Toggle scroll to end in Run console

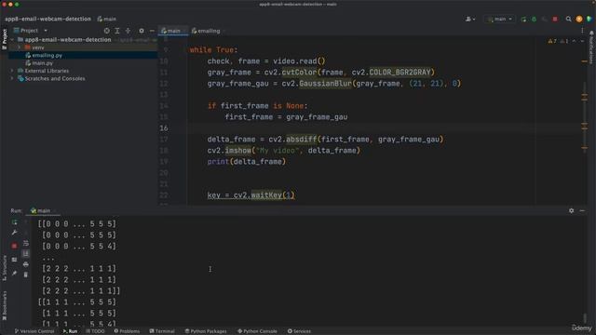[x=26, y=253]
